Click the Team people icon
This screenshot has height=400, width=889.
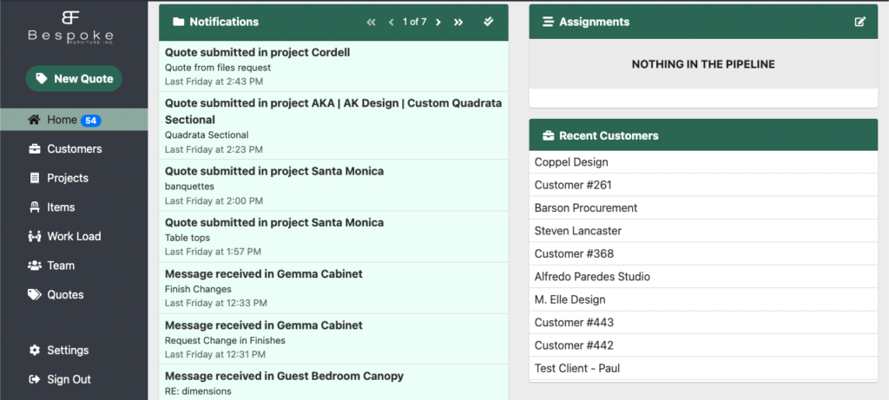(x=35, y=266)
